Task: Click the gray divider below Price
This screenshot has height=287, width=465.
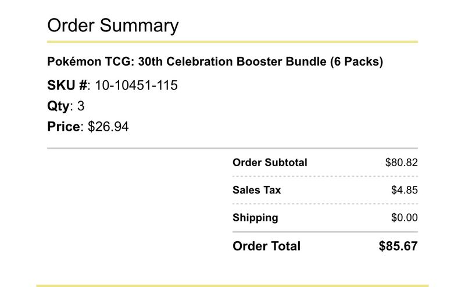Action: click(x=233, y=148)
